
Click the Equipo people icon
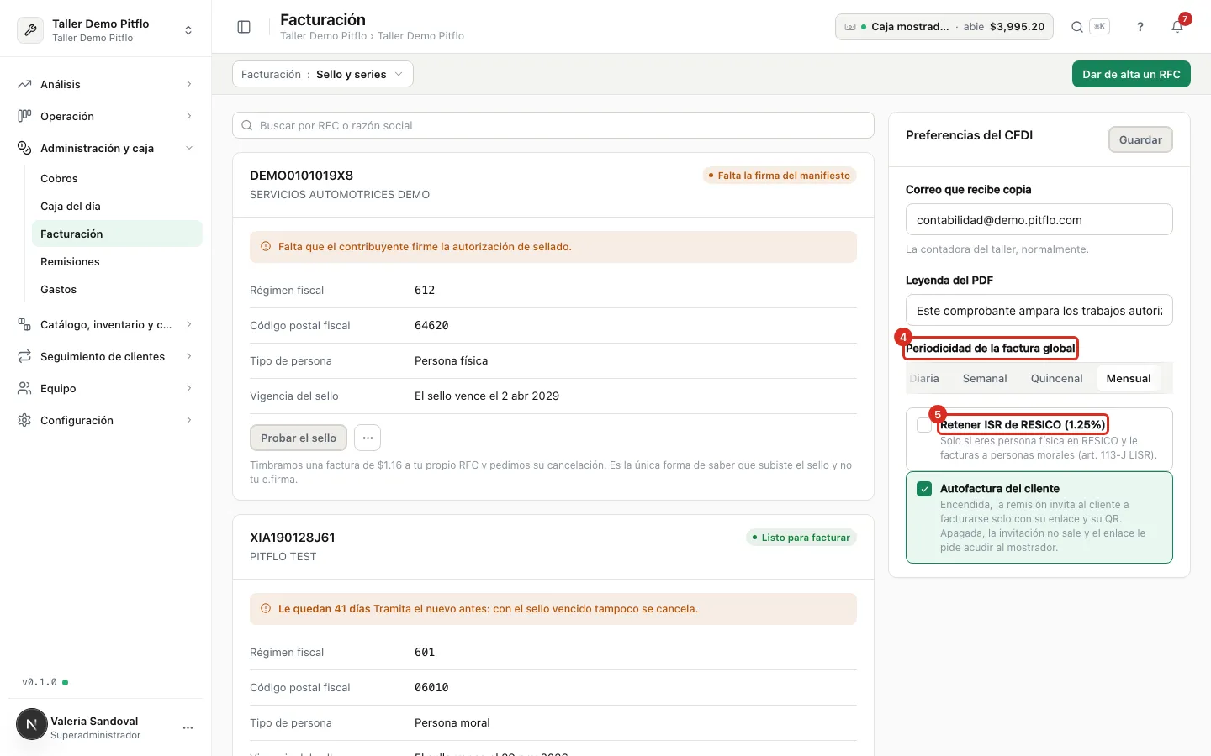click(x=24, y=388)
